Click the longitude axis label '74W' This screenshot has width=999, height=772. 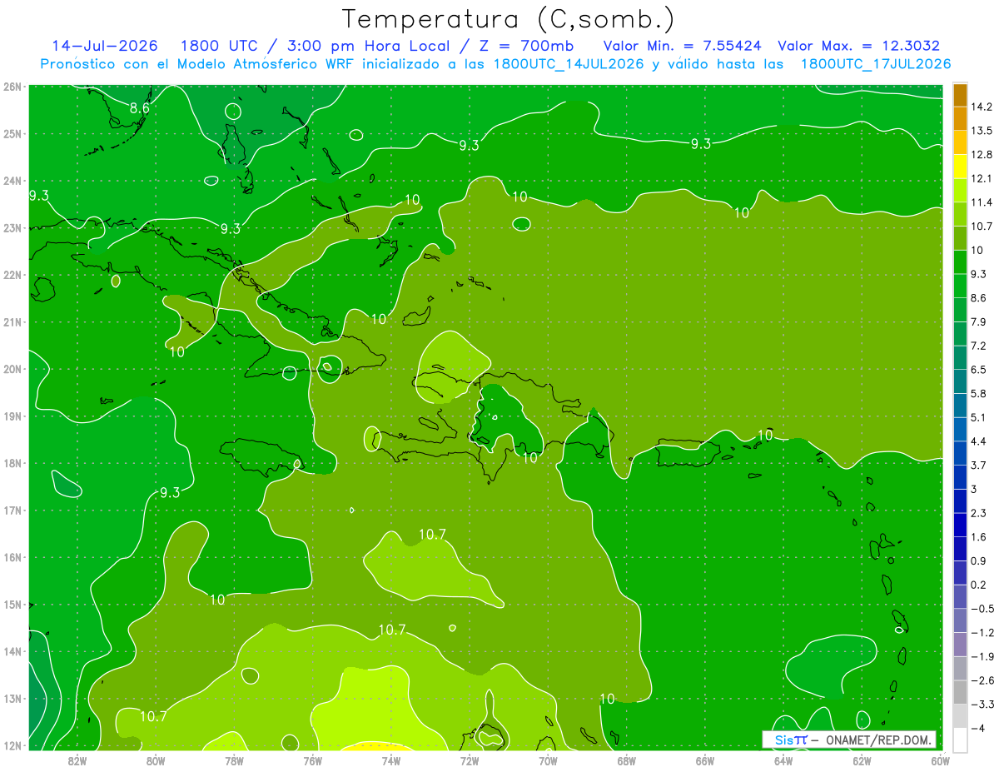pyautogui.click(x=390, y=760)
